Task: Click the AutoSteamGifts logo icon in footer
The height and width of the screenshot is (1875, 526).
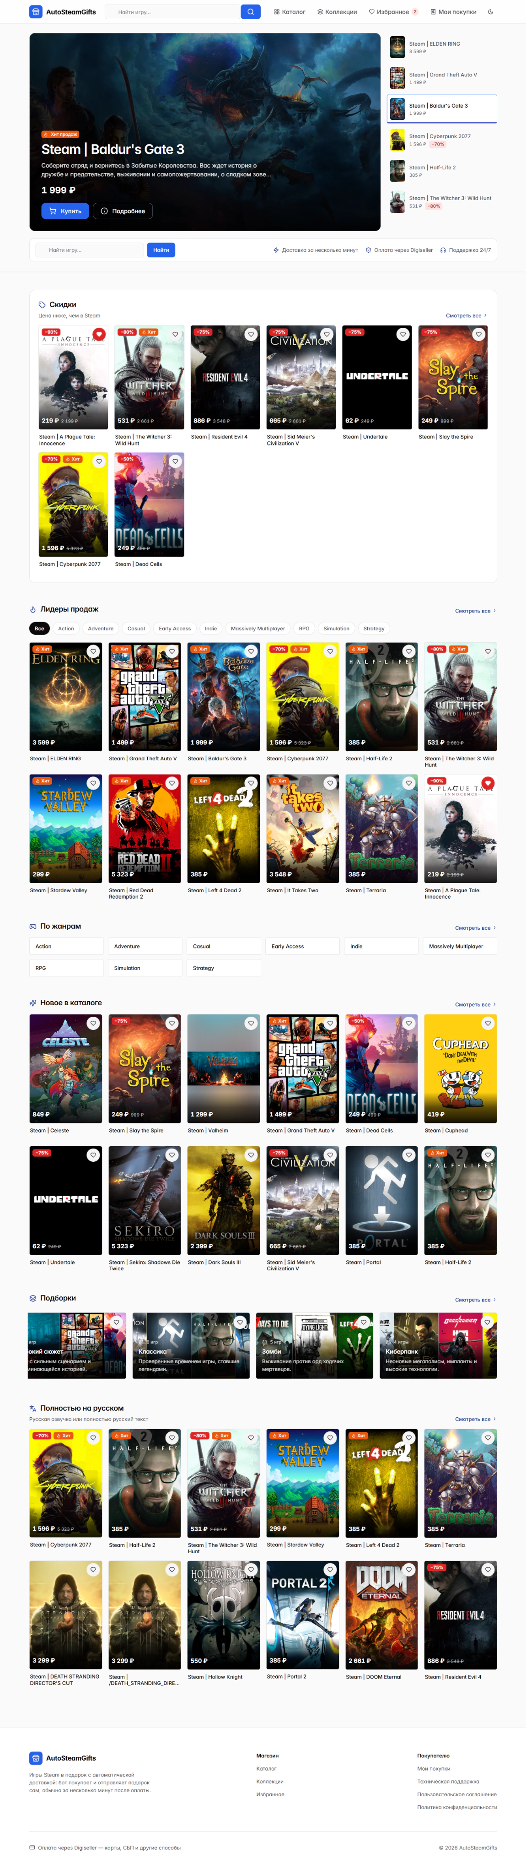Action: [x=36, y=1758]
